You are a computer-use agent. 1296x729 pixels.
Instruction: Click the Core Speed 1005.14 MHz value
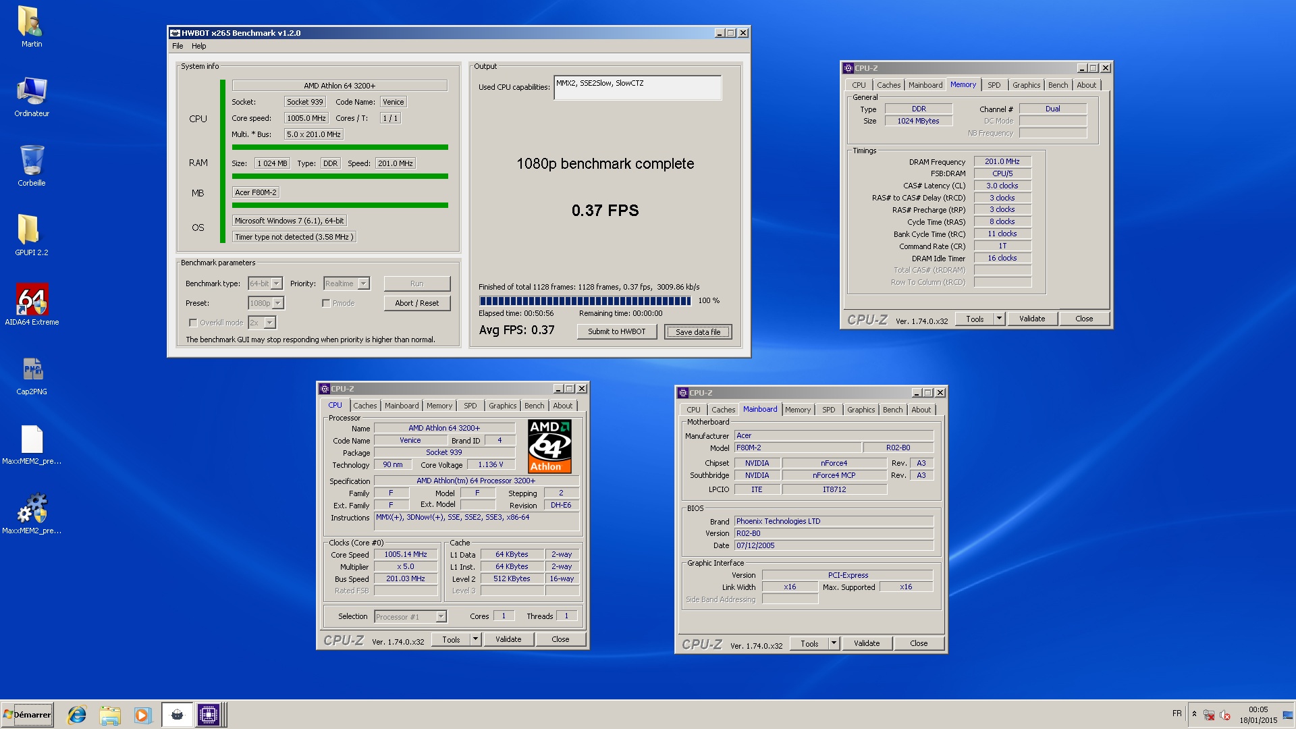tap(406, 554)
